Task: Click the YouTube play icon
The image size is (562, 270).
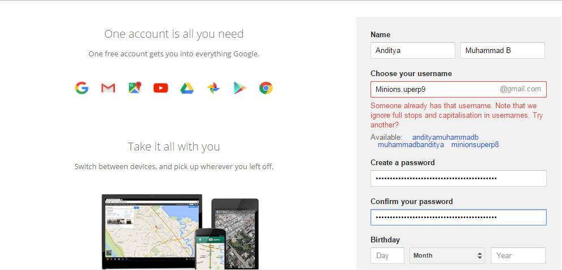Action: (x=160, y=87)
